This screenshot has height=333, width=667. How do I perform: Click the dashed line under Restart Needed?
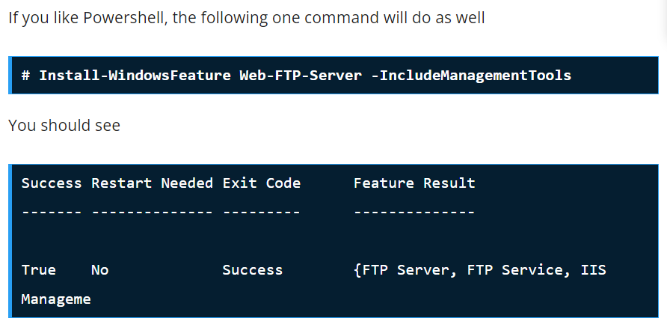(152, 213)
